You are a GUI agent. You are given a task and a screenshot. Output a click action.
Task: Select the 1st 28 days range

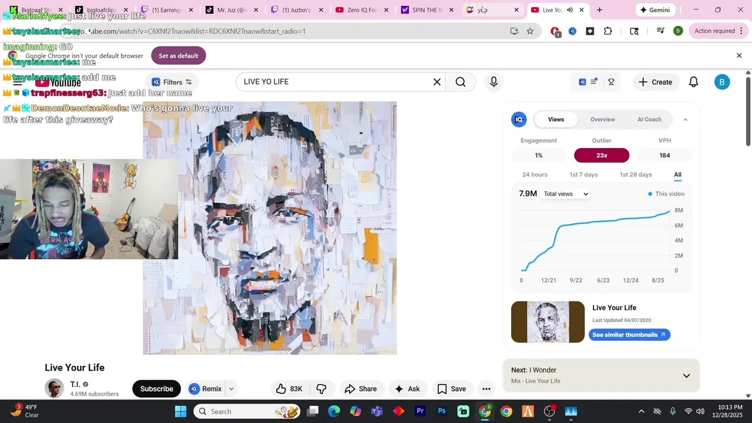(636, 174)
